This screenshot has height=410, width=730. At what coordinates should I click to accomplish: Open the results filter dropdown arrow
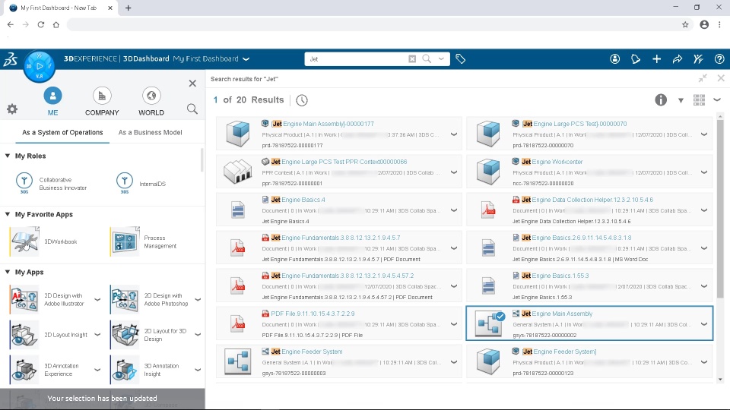(681, 100)
